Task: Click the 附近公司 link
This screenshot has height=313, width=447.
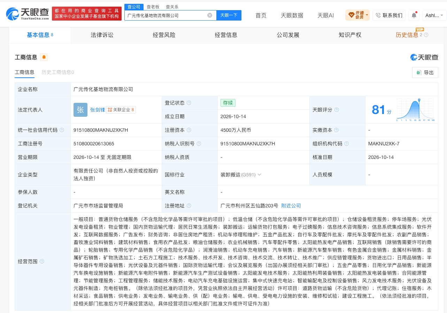Action: (291, 206)
